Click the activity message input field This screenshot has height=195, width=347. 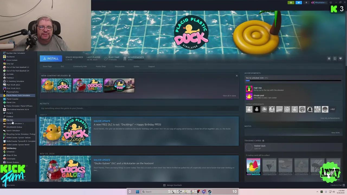coord(139,108)
